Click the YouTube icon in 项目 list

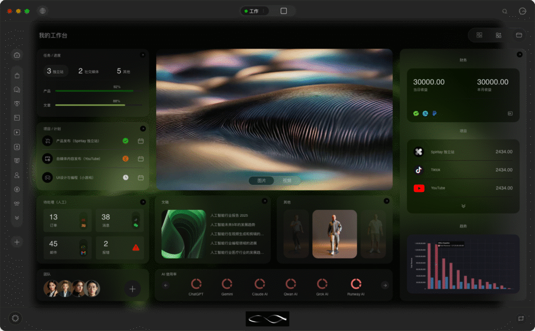(x=418, y=188)
